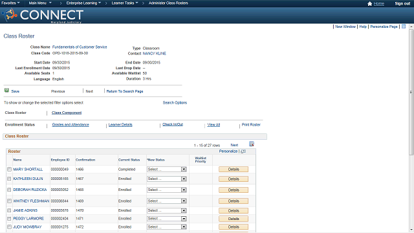Screen dimensions: 414x233
Task: Check the box for PEGGY LARMORE
Action: coord(9,219)
